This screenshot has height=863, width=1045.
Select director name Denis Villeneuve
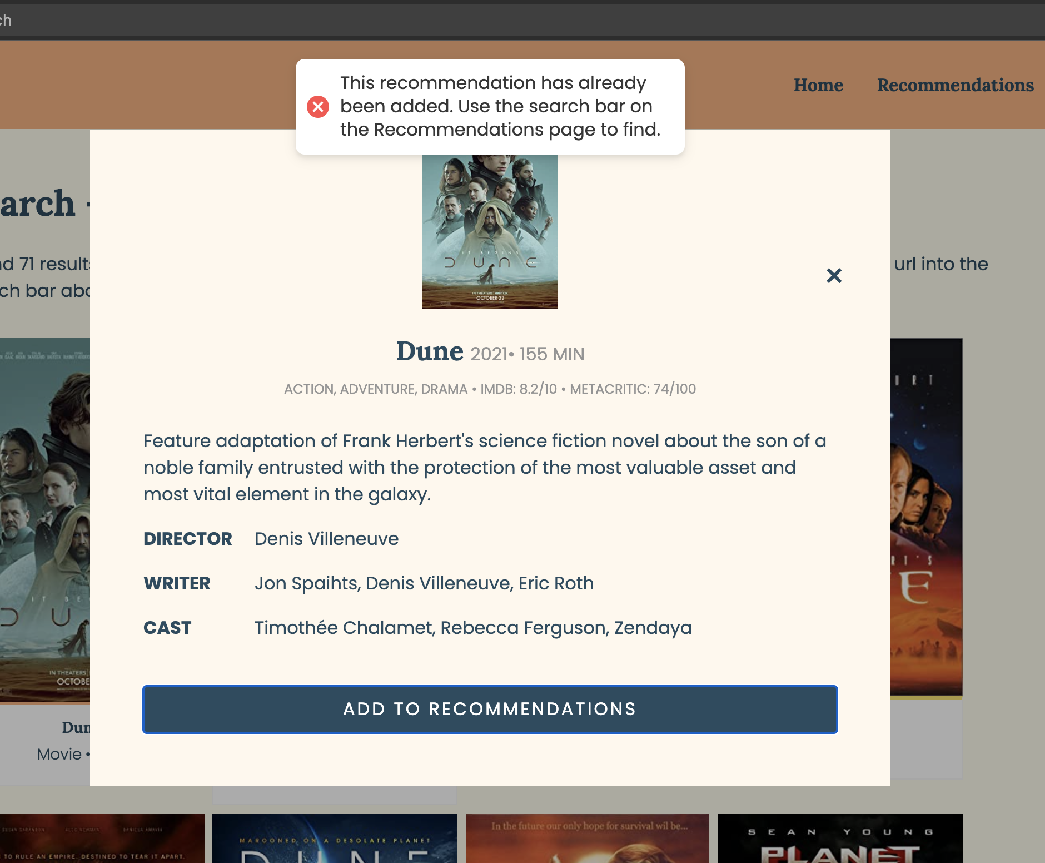tap(327, 539)
